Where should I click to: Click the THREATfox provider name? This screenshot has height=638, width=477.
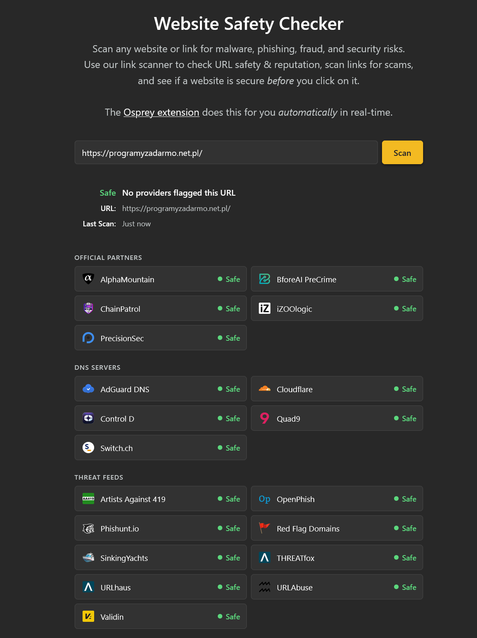pyautogui.click(x=296, y=558)
